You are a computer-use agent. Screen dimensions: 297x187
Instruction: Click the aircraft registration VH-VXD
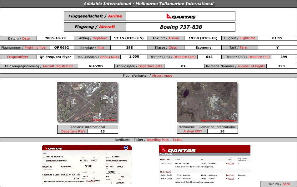(96, 66)
